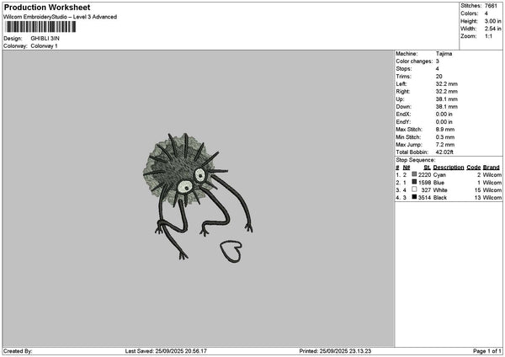
Task: Click the 'Black' description in stop row 4
Action: [x=440, y=198]
